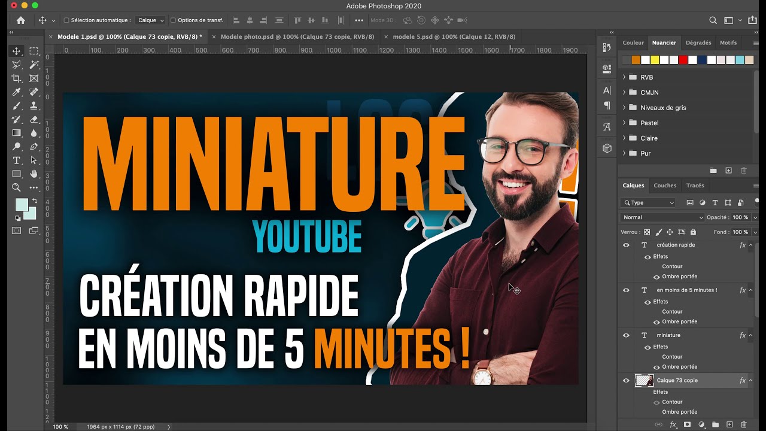
Task: Enable Options de transf. checkbox
Action: pos(174,20)
